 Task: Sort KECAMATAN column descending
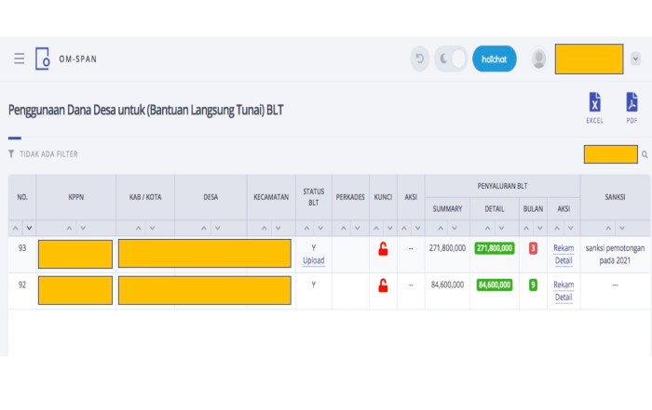click(278, 228)
